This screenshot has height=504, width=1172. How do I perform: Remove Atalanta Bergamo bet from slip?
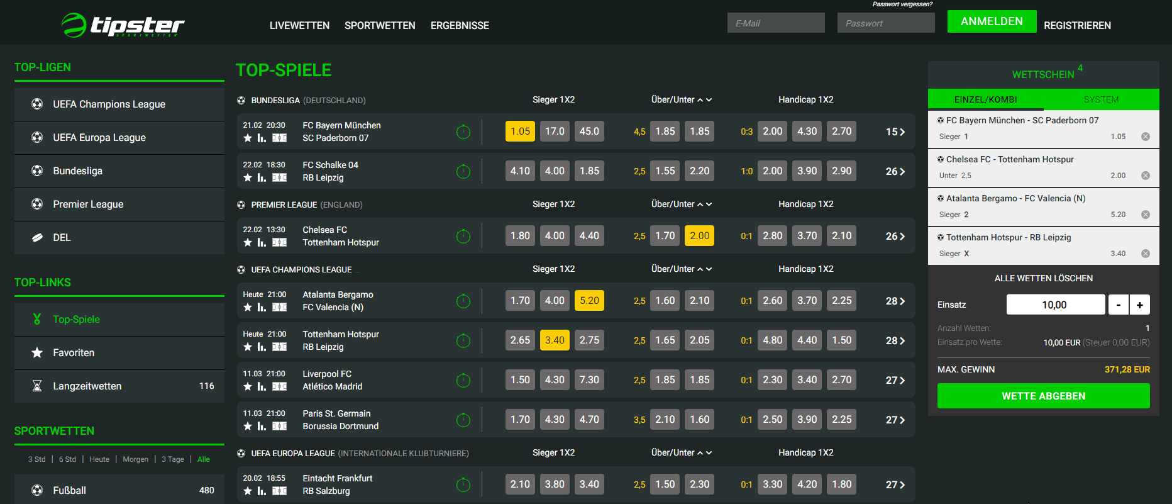[x=1146, y=215]
